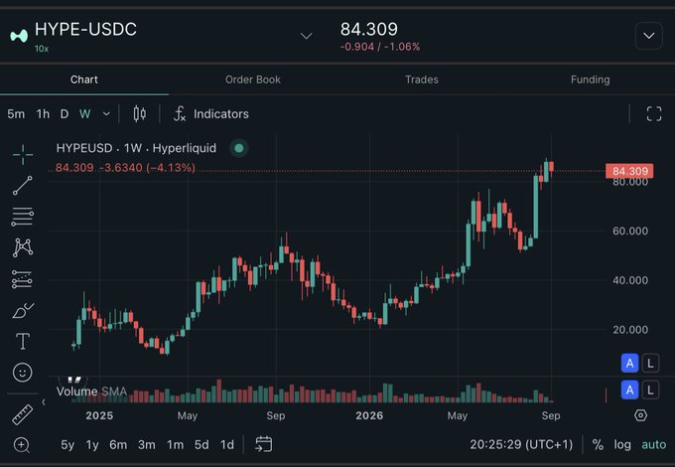Image resolution: width=675 pixels, height=467 pixels.
Task: Open chart settings hexagon icon
Action: pos(640,415)
